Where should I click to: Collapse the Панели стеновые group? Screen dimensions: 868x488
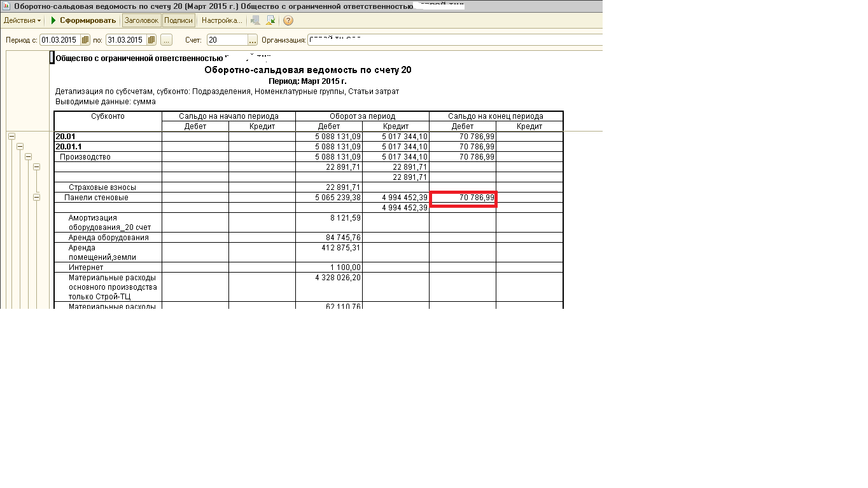[x=36, y=198]
